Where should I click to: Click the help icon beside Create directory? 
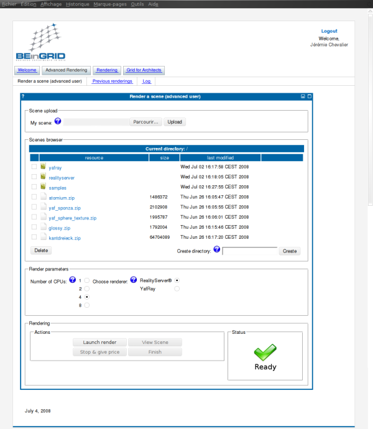[x=217, y=249]
